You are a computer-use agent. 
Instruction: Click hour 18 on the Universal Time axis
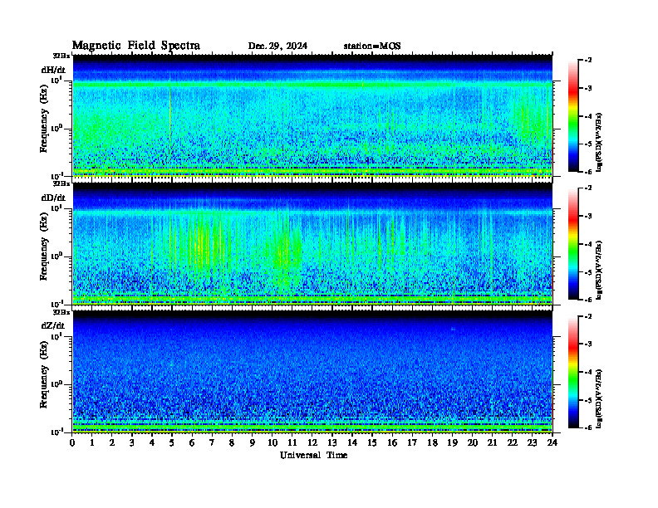[432, 443]
